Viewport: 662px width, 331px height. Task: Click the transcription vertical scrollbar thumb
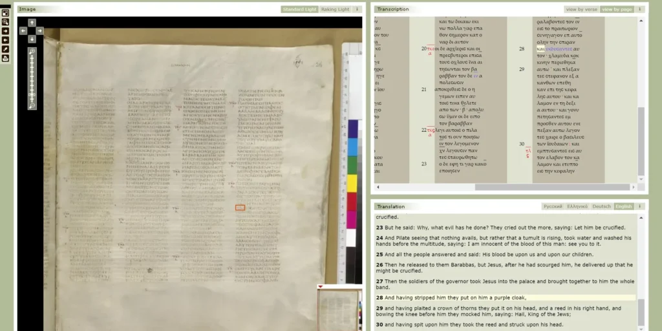click(x=641, y=141)
